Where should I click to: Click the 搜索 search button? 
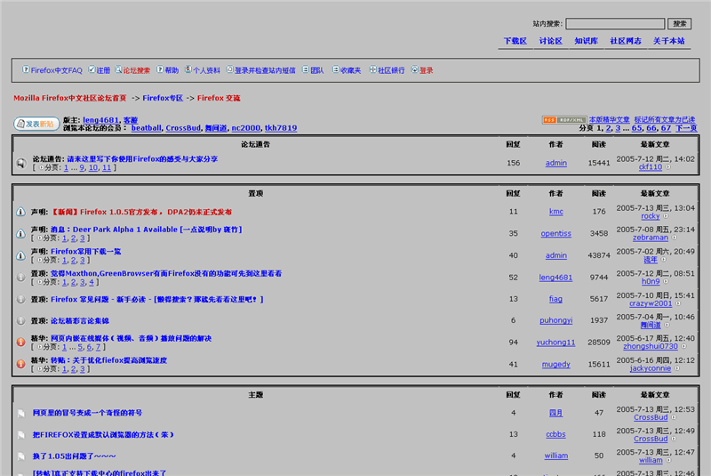(679, 24)
